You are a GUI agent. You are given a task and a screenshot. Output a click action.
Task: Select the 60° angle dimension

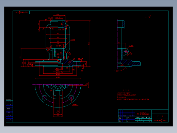pyautogui.click(x=117, y=71)
